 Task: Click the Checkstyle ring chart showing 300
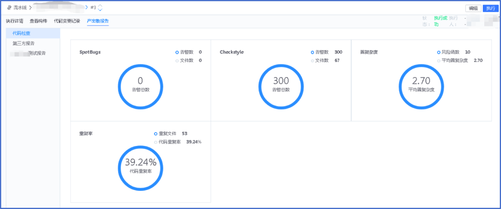click(281, 87)
